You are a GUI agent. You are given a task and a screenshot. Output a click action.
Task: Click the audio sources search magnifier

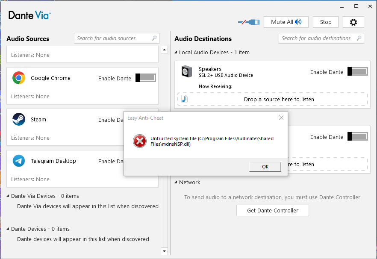(154, 38)
